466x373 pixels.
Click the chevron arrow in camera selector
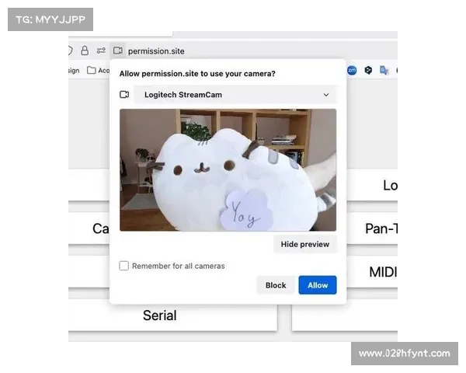(326, 95)
